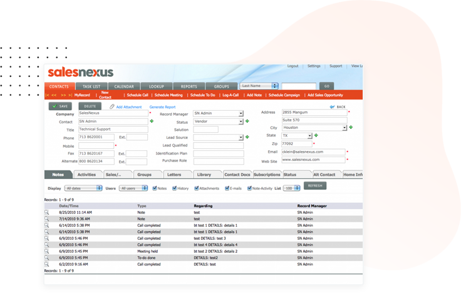Go to next record double arrow

tap(63, 95)
